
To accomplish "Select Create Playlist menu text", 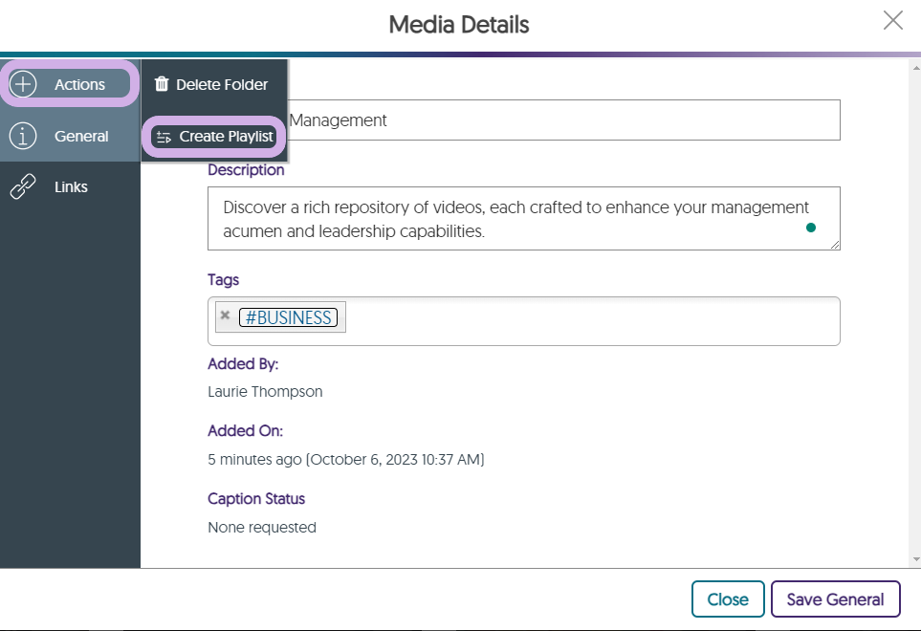I will click(x=227, y=137).
